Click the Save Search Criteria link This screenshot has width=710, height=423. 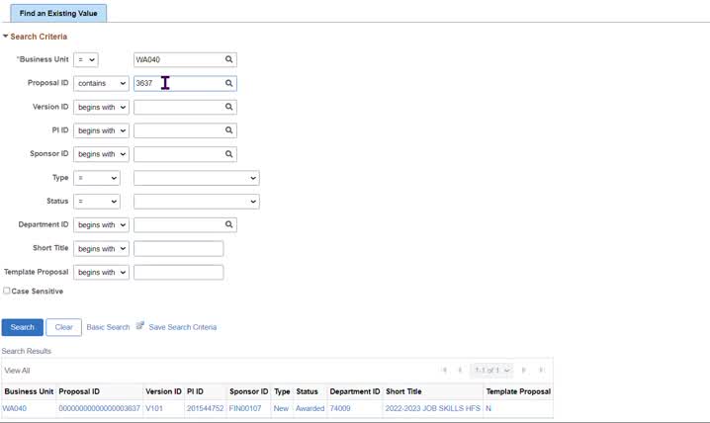[x=183, y=327]
